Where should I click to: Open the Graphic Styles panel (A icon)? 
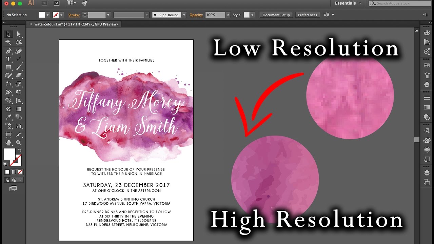(x=427, y=130)
